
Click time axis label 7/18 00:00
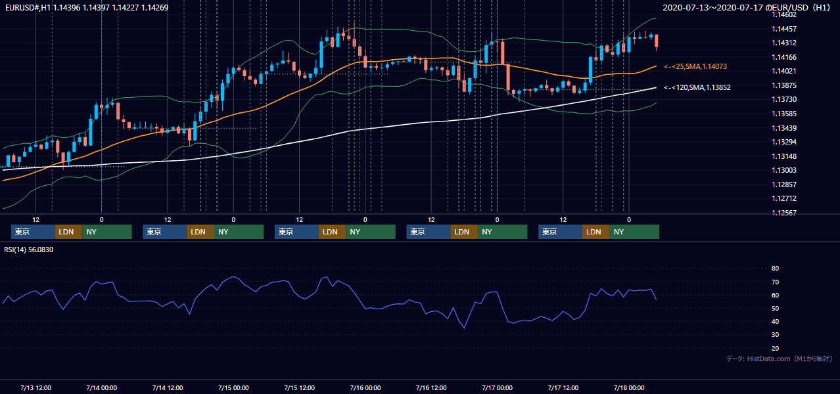(x=629, y=387)
